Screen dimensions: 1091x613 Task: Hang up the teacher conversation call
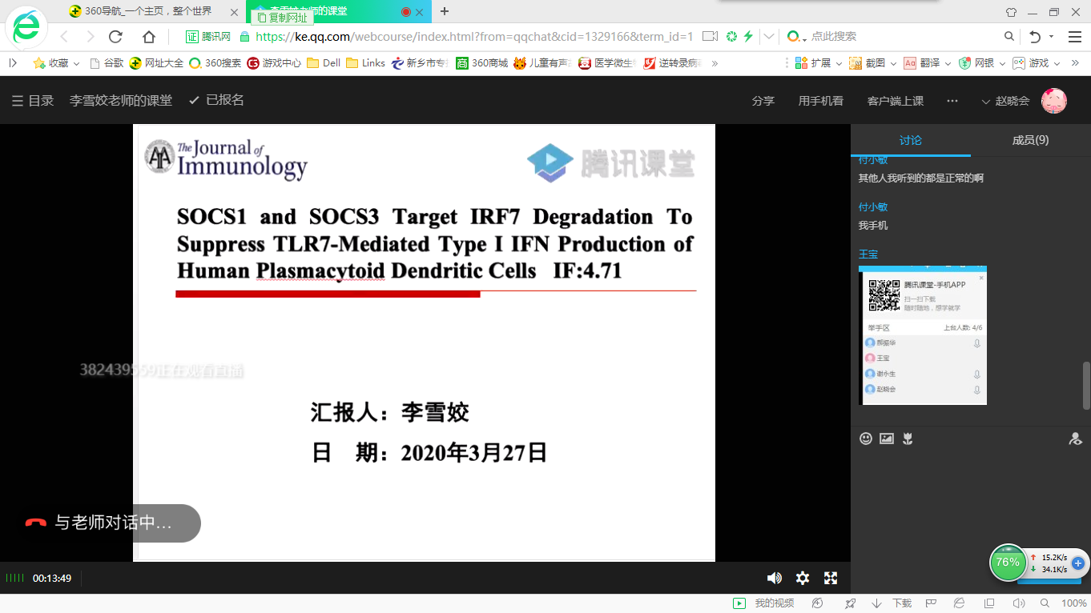[36, 523]
